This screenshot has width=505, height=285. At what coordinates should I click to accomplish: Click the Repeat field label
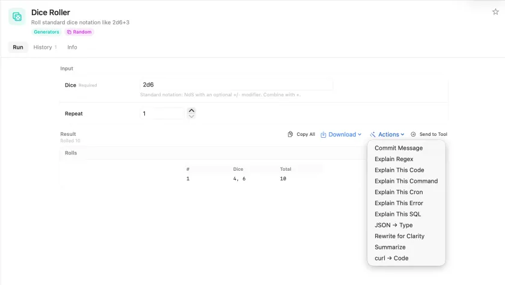(x=74, y=114)
